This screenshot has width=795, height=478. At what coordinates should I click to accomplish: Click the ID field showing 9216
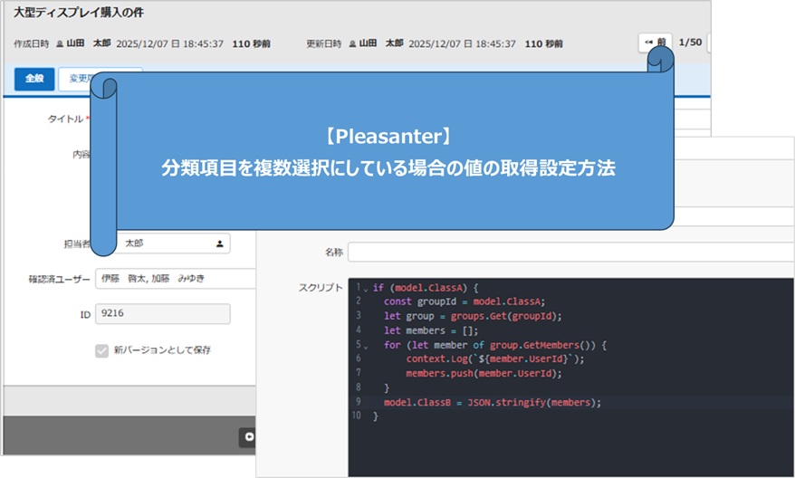click(162, 313)
